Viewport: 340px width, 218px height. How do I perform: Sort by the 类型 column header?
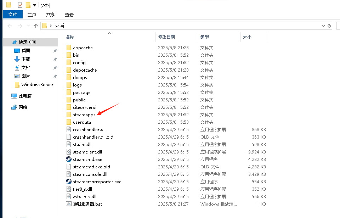coord(205,37)
